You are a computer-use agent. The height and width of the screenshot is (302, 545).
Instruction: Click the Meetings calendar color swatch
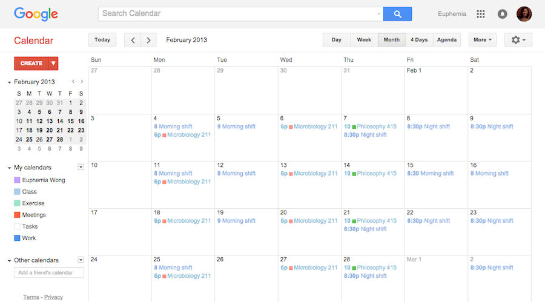click(x=17, y=215)
